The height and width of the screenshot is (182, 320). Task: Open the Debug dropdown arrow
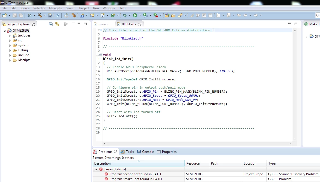tap(130, 15)
